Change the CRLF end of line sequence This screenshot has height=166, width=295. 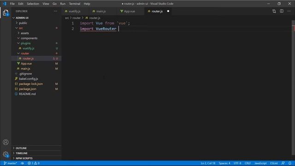[x=248, y=163]
